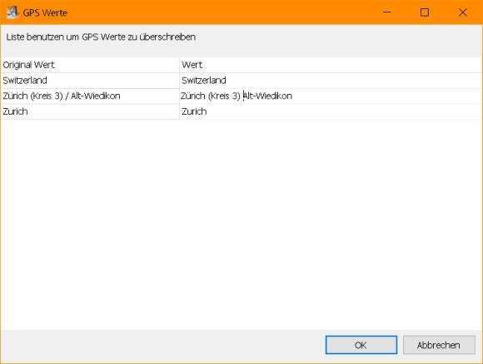
Task: Edit the Switzerland value in Wert column
Action: pyautogui.click(x=331, y=81)
